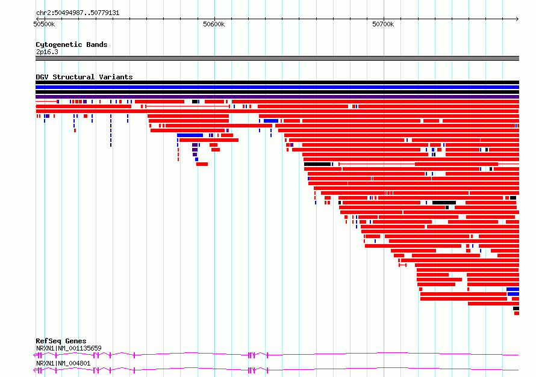Click the chr2:50494987..50779131 region label
The height and width of the screenshot is (377, 536).
point(78,13)
